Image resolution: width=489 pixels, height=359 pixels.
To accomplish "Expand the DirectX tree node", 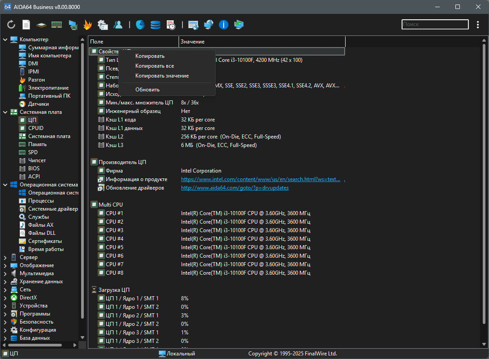I will pyautogui.click(x=5, y=298).
